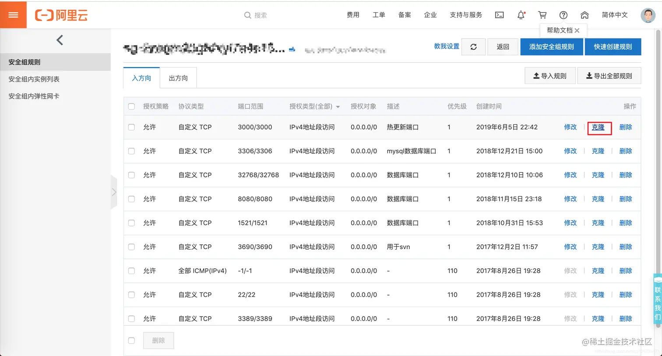662x356 pixels.
Task: Open the shopping cart
Action: (x=542, y=15)
